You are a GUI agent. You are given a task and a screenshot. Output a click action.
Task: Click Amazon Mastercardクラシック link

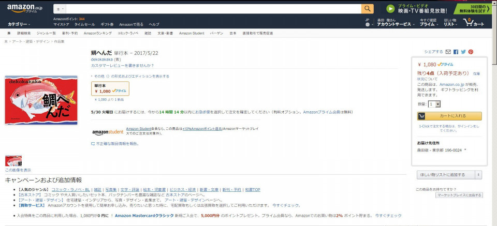click(144, 216)
